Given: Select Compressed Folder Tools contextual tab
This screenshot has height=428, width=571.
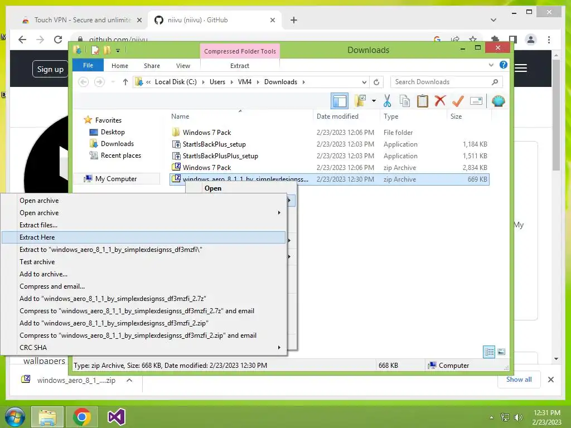Looking at the screenshot, I should [240, 51].
